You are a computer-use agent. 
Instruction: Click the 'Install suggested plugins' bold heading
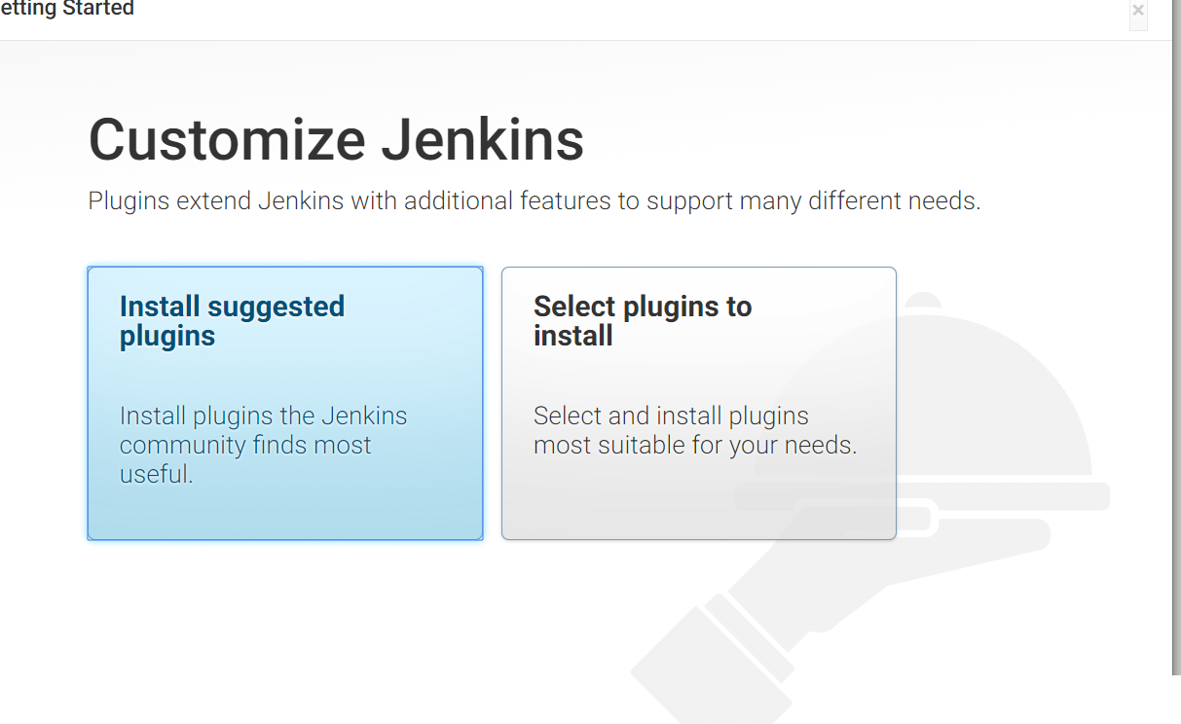[x=232, y=321]
